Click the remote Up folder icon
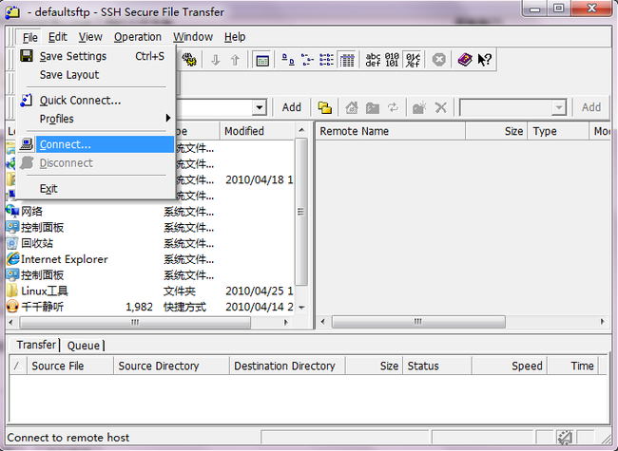Image resolution: width=618 pixels, height=451 pixels. point(372,107)
